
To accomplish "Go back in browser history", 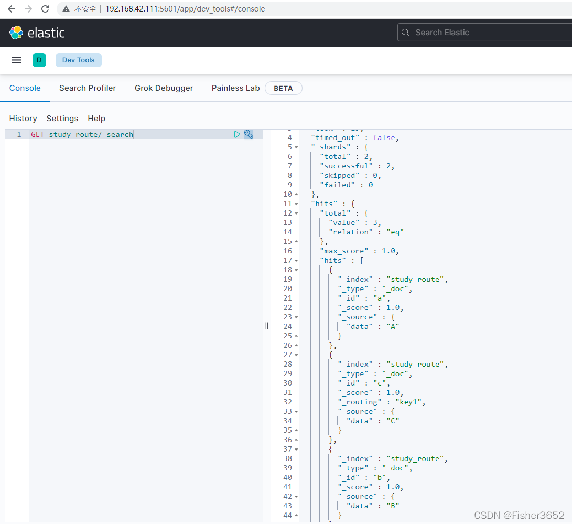I will click(12, 9).
